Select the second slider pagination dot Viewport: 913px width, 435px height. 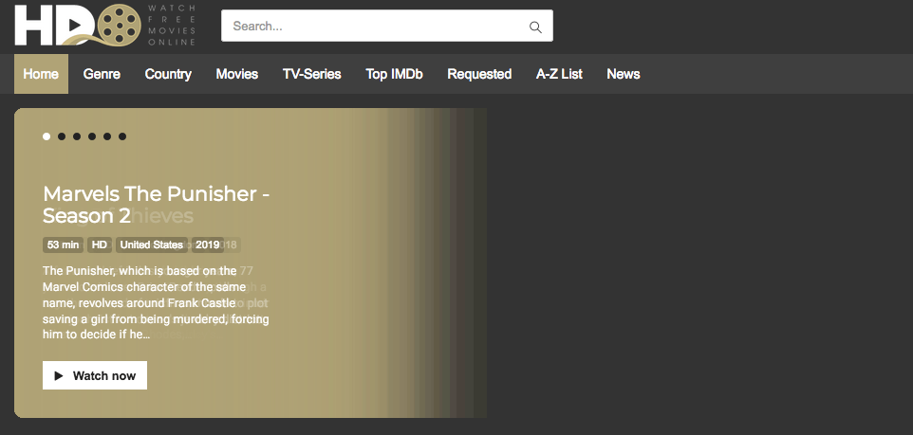coord(62,136)
